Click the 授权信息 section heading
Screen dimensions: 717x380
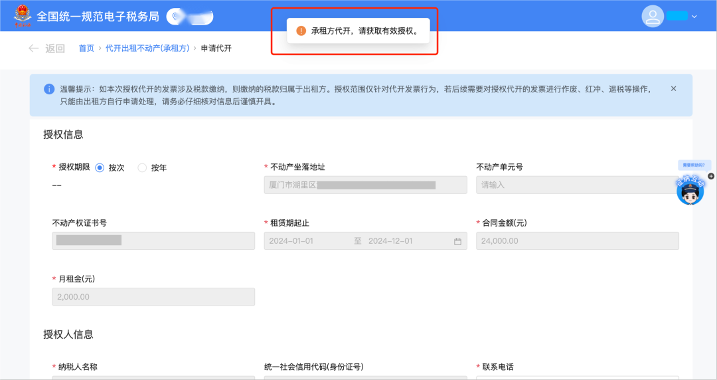click(63, 135)
